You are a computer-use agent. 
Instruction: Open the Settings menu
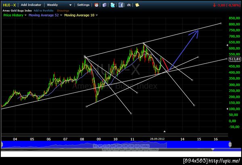click(83, 5)
